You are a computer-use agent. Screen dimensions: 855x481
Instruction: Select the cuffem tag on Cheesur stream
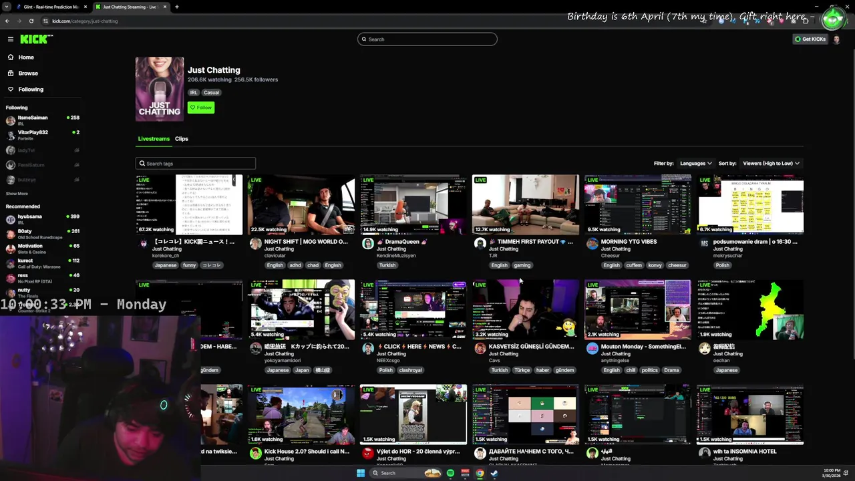[x=634, y=265]
